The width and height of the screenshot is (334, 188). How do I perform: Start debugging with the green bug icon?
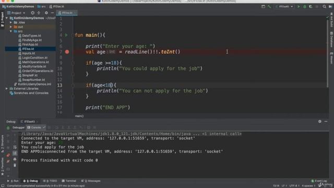click(305, 7)
